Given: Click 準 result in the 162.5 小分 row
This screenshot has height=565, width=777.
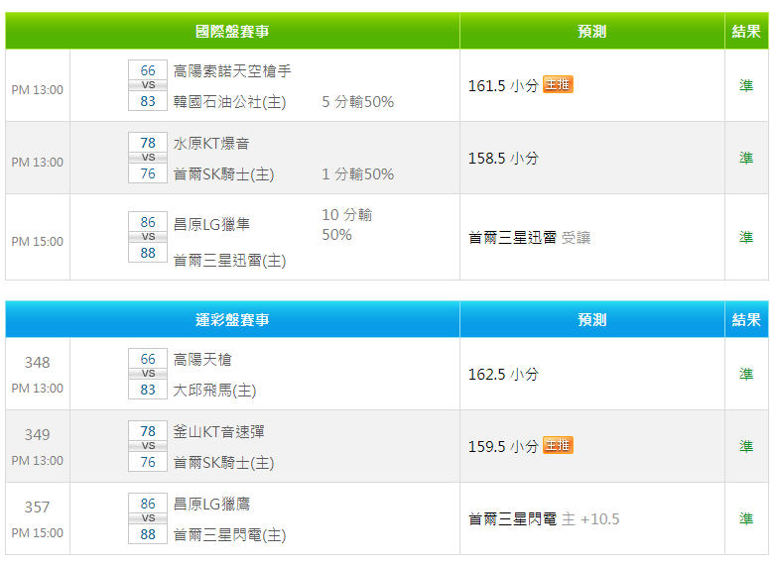Looking at the screenshot, I should click(x=746, y=374).
